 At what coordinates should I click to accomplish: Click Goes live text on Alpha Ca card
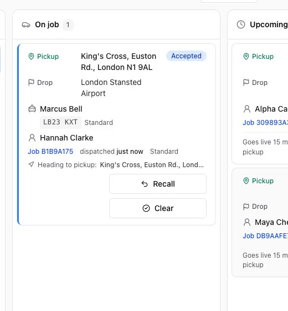point(265,147)
